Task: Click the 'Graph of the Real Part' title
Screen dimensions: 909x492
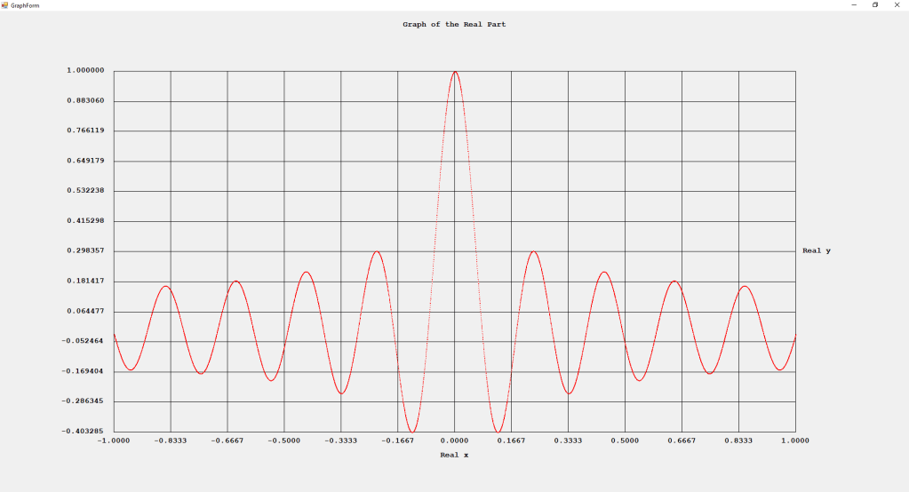Action: coord(454,25)
